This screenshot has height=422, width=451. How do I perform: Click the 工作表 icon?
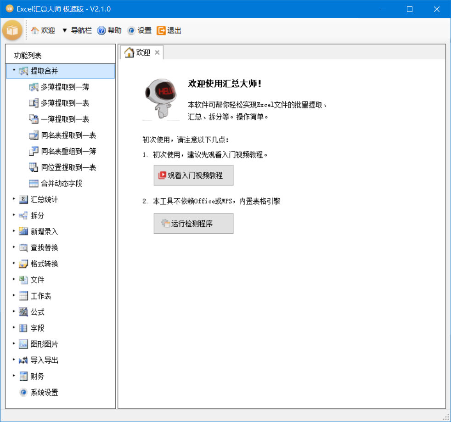pyautogui.click(x=23, y=296)
